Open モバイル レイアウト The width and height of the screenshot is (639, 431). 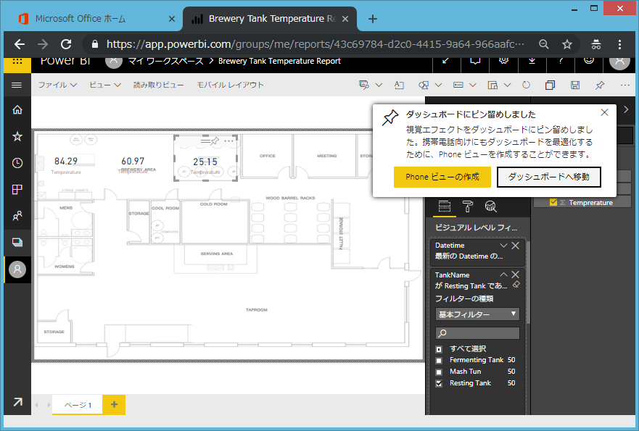(230, 85)
